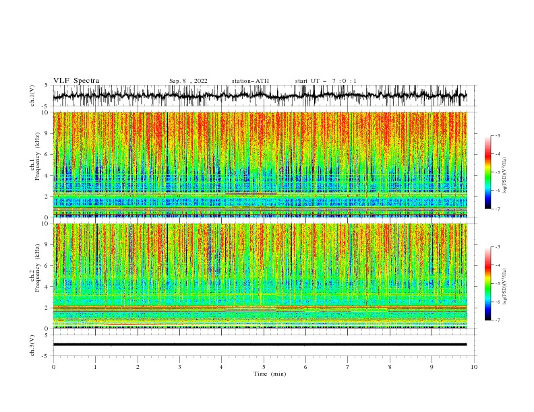Click the '6' kHz tick on ch.2 axis
The width and height of the screenshot is (534, 412).
point(48,266)
